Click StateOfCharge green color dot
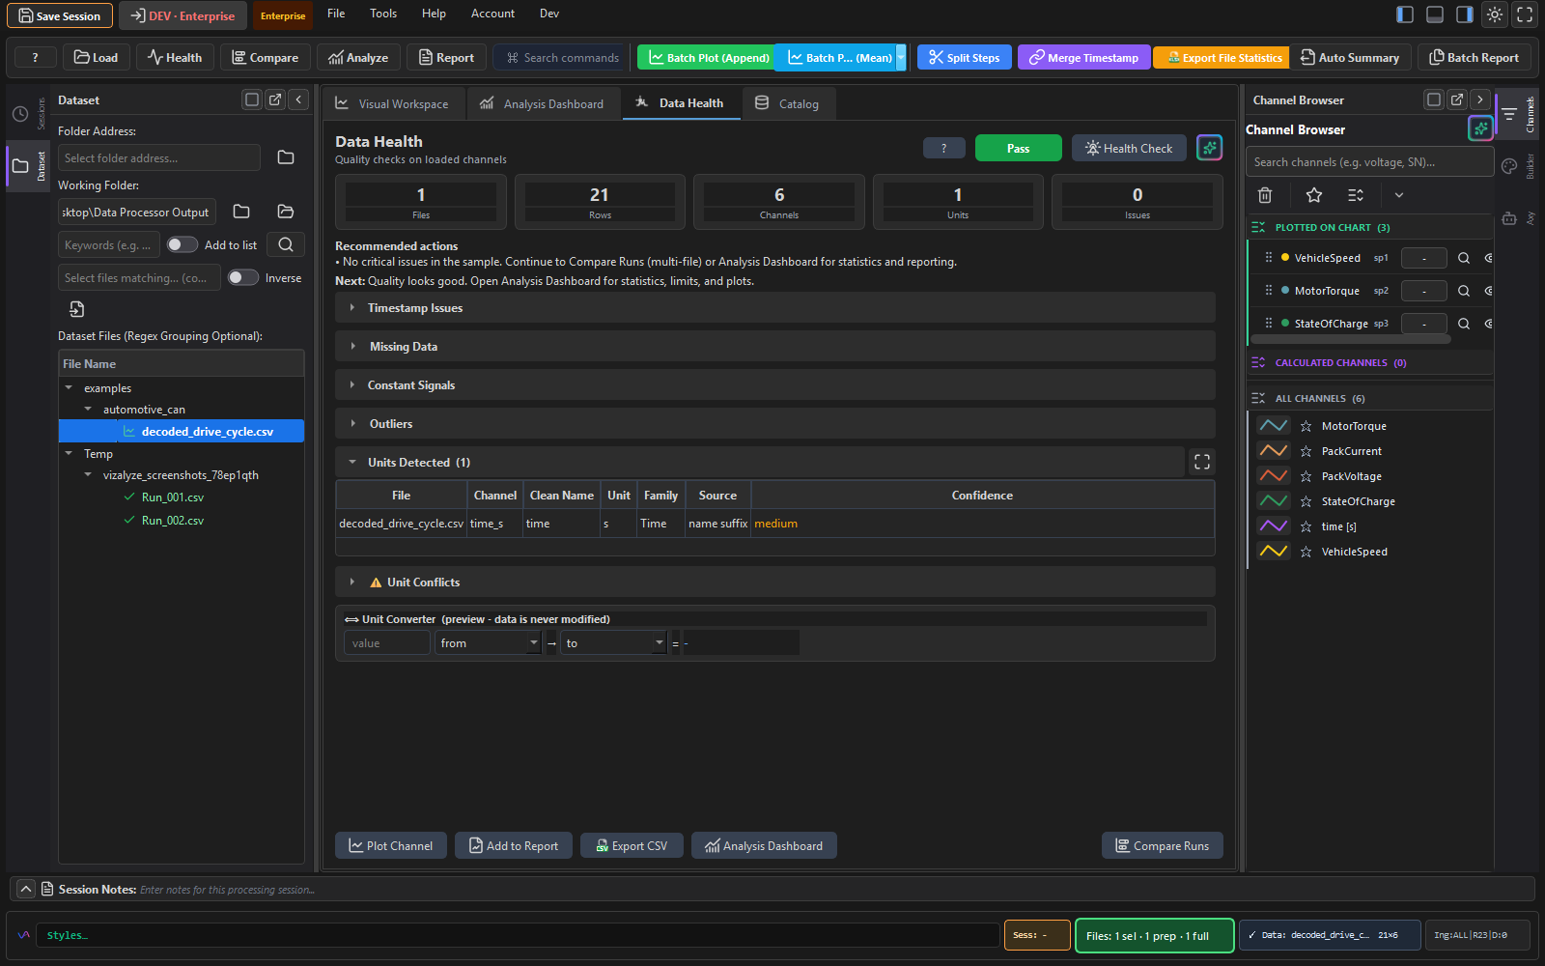Image resolution: width=1545 pixels, height=966 pixels. click(1285, 324)
